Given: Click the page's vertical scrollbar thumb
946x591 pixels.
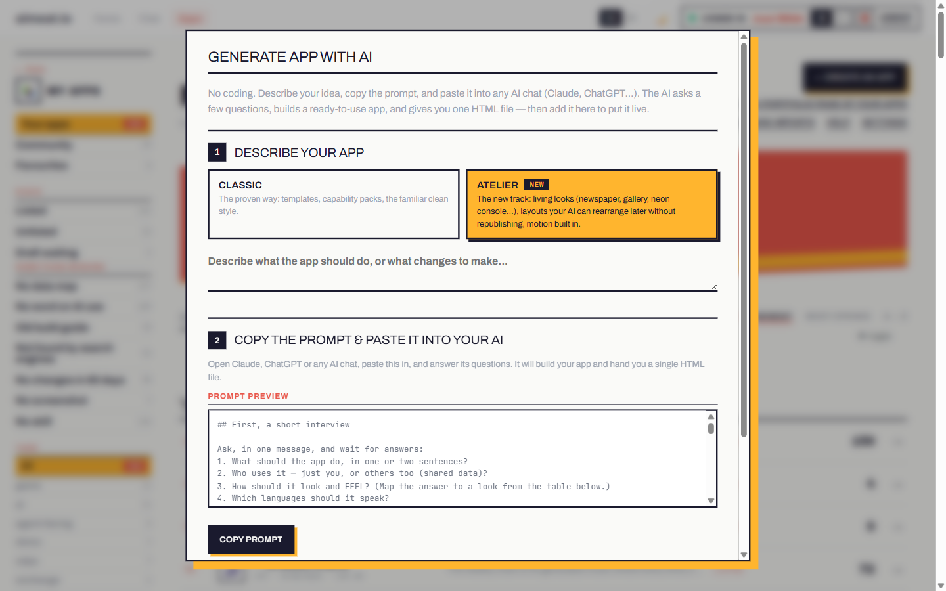Looking at the screenshot, I should [x=941, y=35].
